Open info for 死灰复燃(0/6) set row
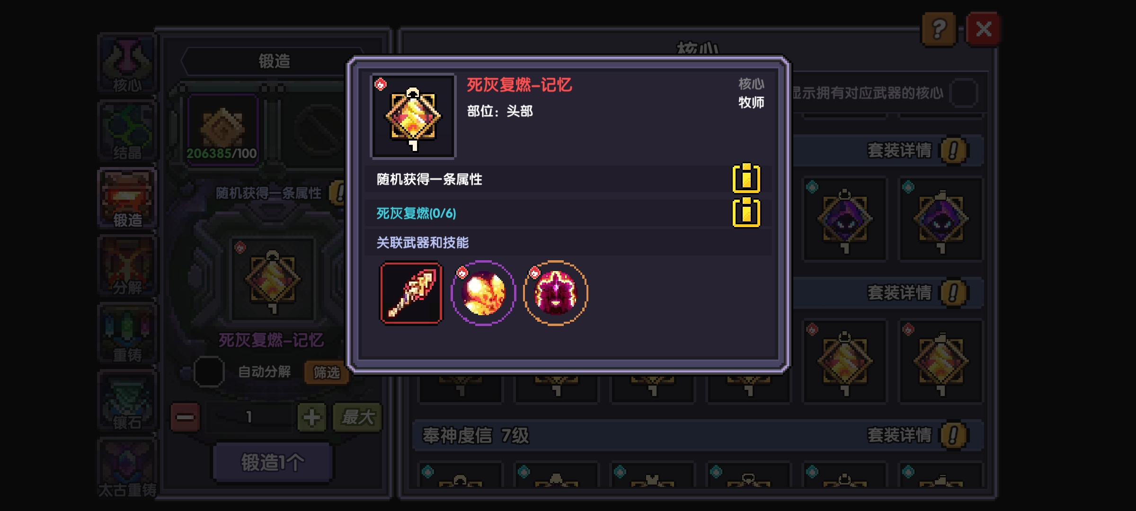Image resolution: width=1136 pixels, height=511 pixels. [746, 213]
